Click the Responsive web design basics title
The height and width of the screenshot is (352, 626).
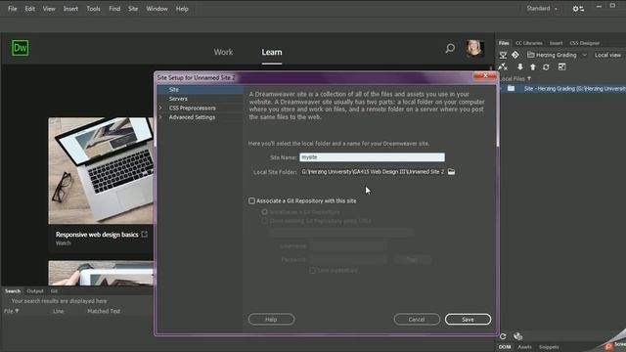(97, 235)
